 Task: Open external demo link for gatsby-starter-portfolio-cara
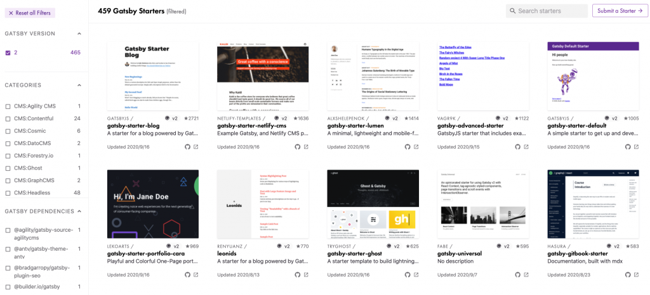[x=196, y=274]
